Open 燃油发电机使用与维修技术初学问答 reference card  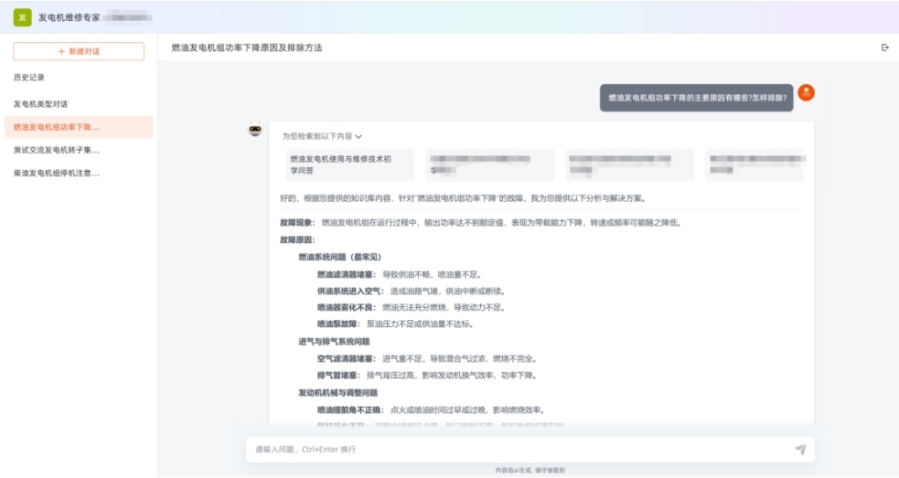(x=349, y=165)
